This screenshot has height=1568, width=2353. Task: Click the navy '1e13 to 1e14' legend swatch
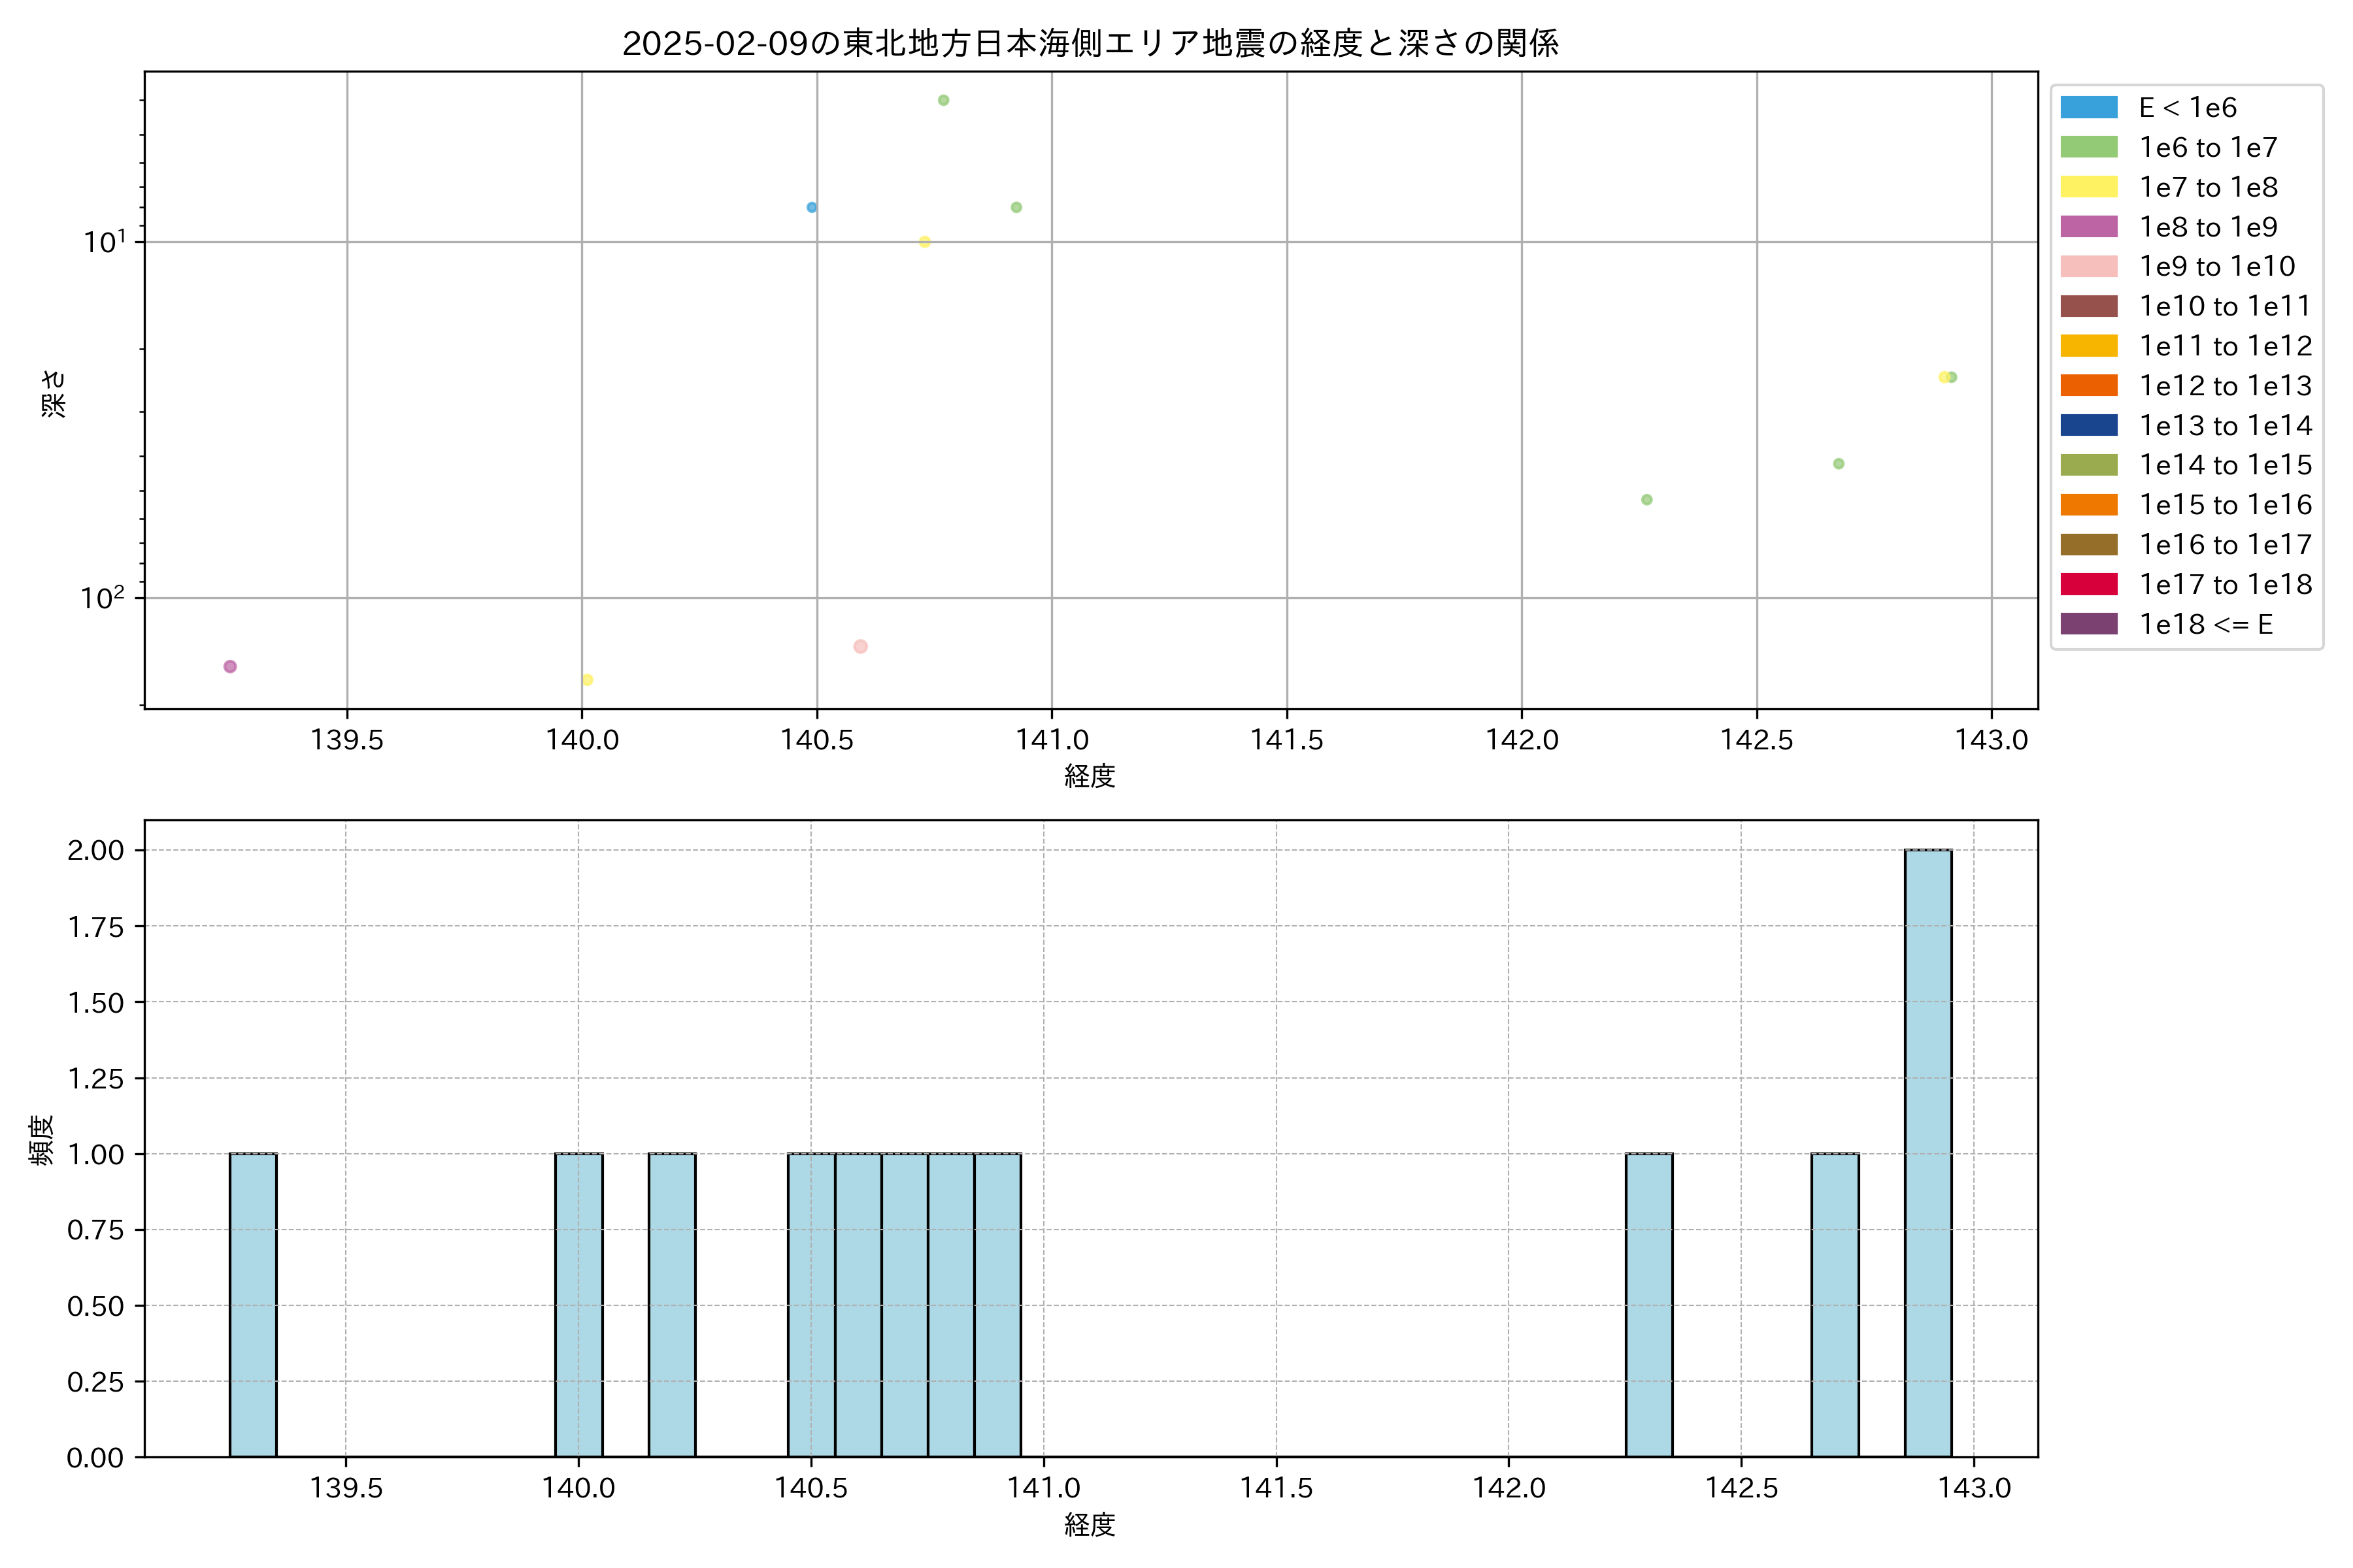[x=2088, y=426]
